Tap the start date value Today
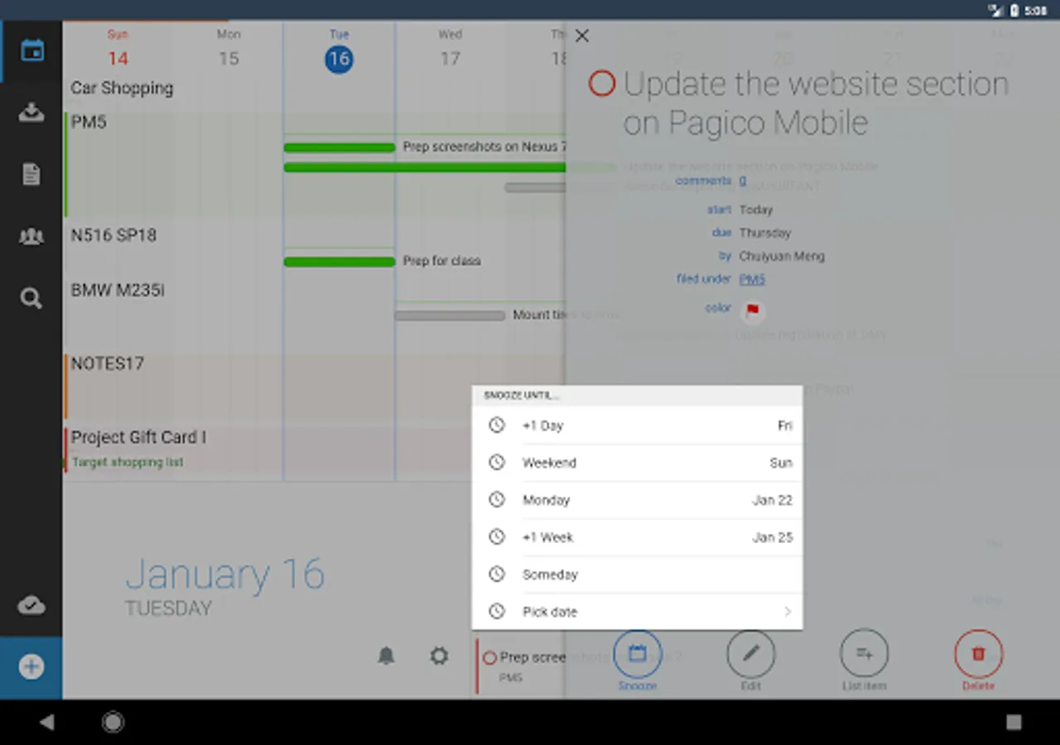1060x745 pixels. [756, 210]
